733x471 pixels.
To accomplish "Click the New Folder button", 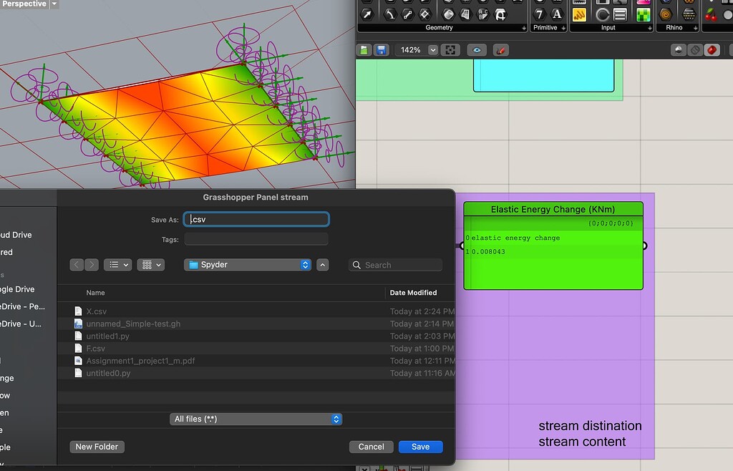I will coord(97,447).
